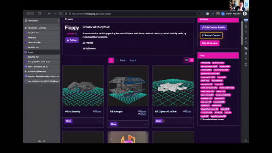The width and height of the screenshot is (272, 153).
Task: Toggle the sidebar panel icon
Action: (x=40, y=14)
